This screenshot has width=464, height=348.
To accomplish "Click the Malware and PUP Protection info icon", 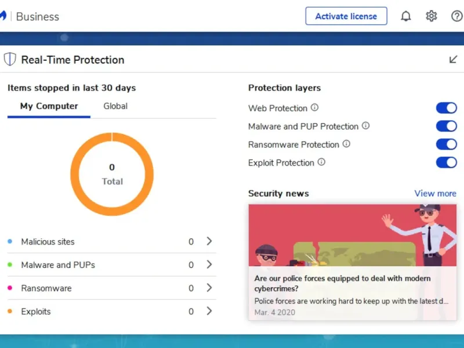I will point(366,126).
